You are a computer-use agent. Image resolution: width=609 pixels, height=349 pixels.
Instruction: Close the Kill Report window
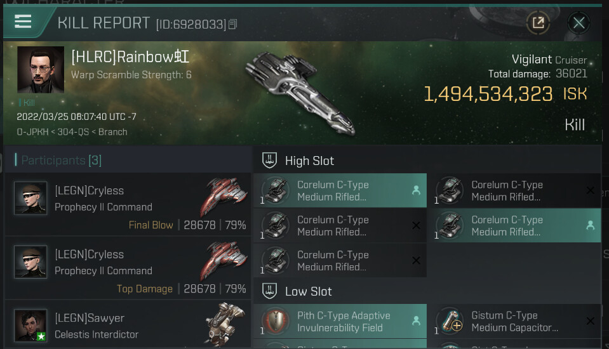579,23
